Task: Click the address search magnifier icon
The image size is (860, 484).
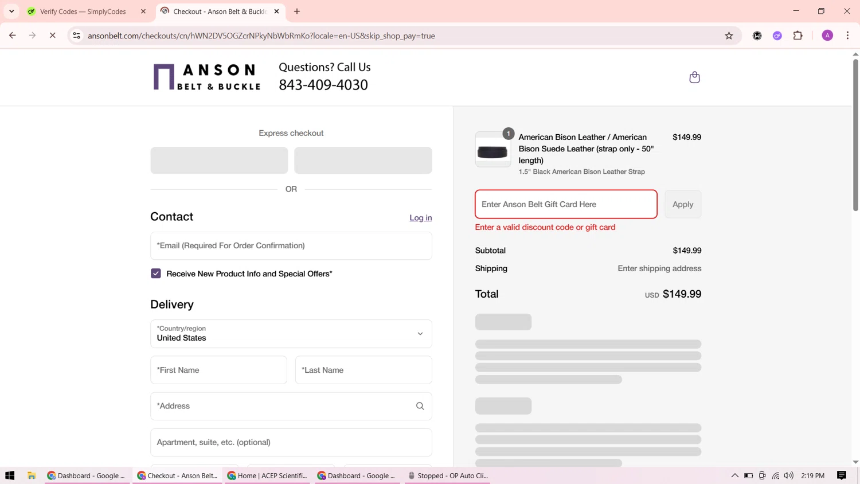Action: (420, 406)
